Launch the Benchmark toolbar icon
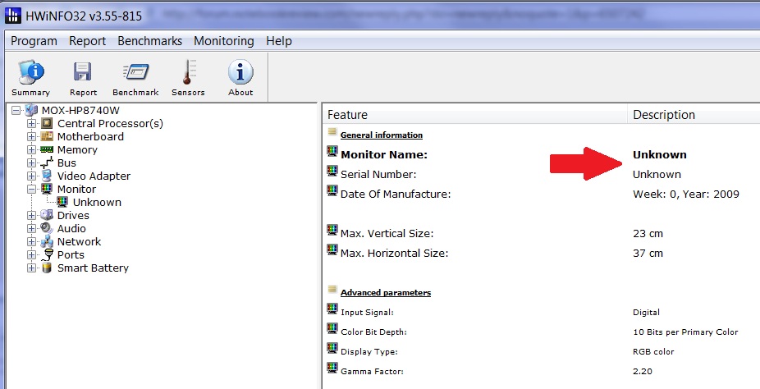Viewport: 760px width, 389px height. click(135, 73)
